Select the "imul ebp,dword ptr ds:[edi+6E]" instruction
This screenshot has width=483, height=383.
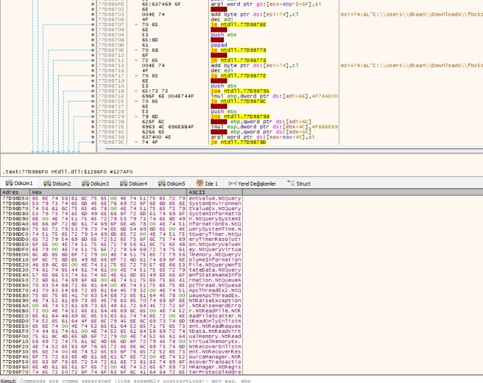pos(274,96)
